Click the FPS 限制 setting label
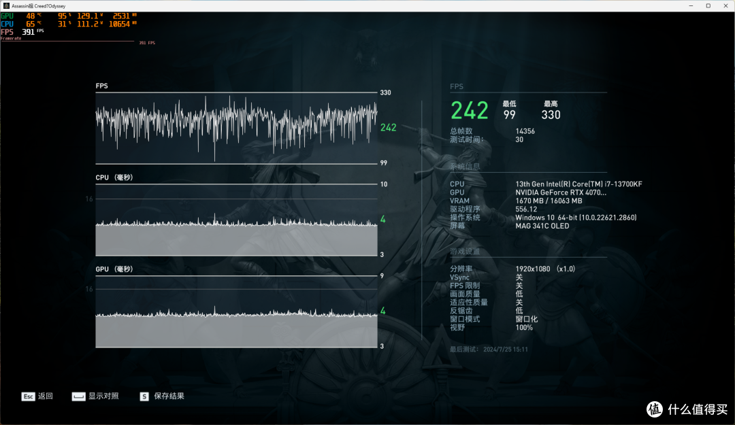The height and width of the screenshot is (425, 735). point(465,286)
